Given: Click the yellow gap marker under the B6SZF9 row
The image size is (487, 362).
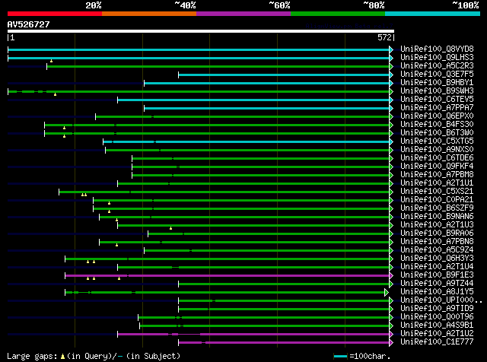Looking at the screenshot, I should (109, 211).
